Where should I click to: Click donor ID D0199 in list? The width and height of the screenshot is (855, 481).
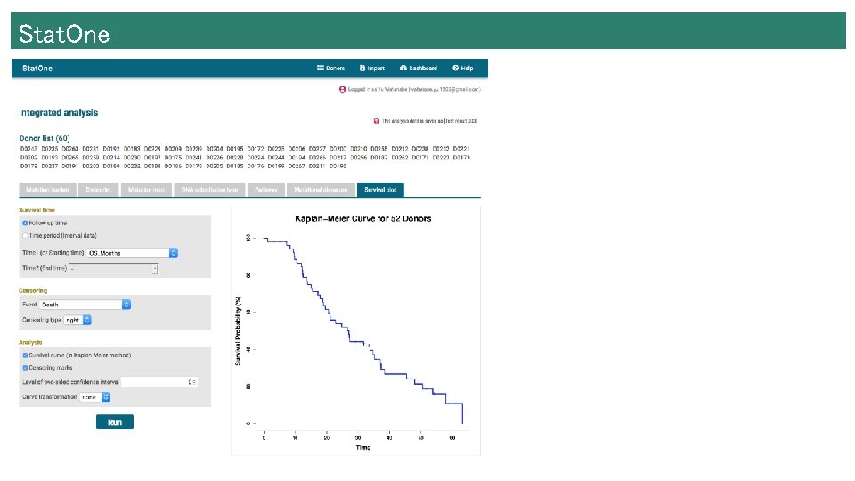(x=276, y=167)
